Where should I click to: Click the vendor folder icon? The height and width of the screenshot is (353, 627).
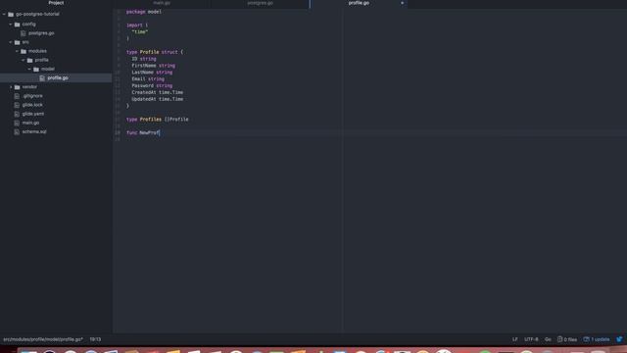click(18, 87)
